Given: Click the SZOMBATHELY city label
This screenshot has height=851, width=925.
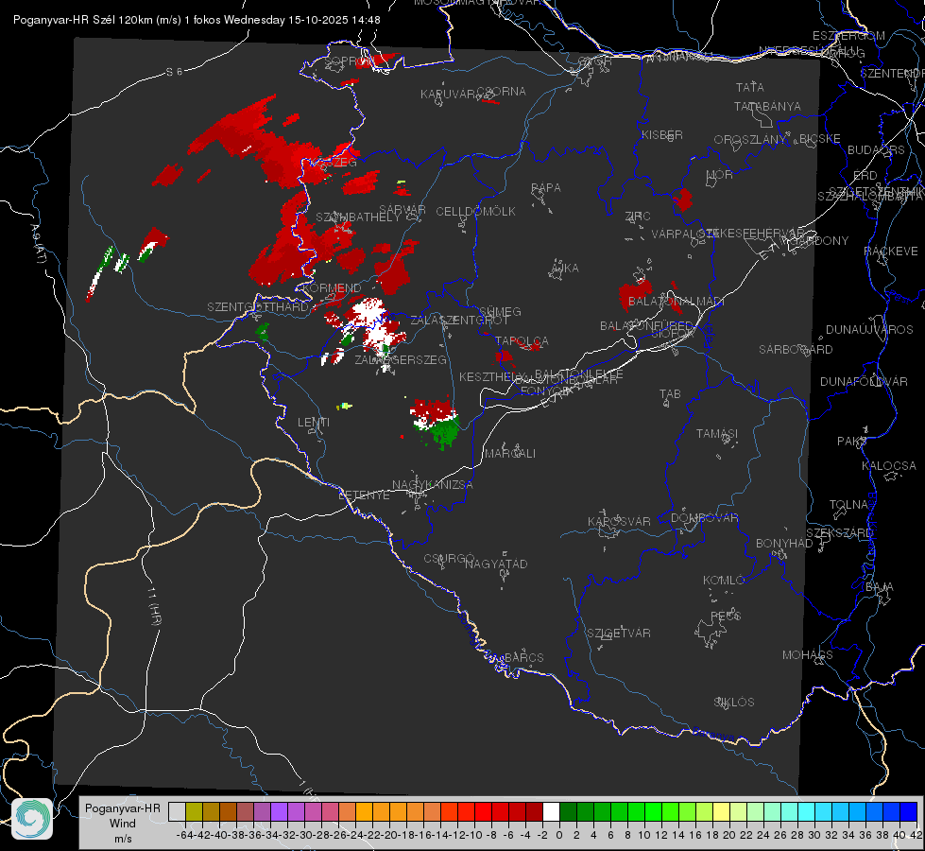Looking at the screenshot, I should click(357, 217).
